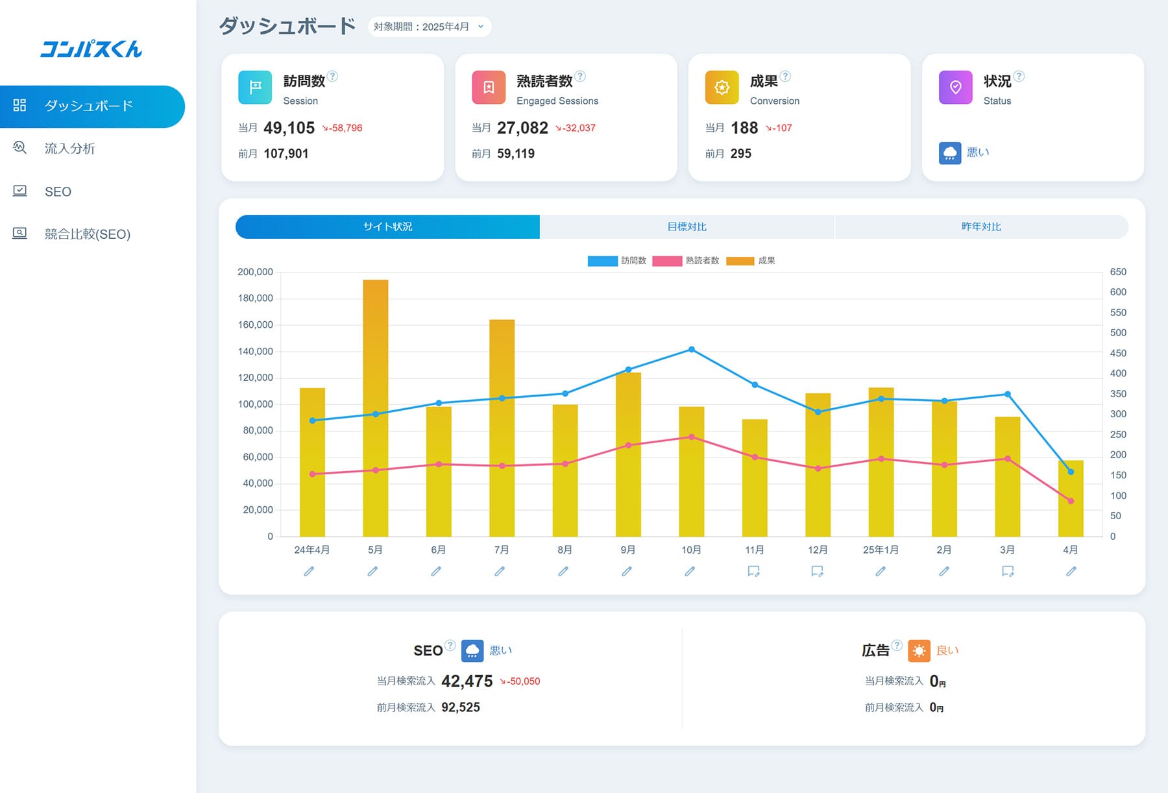This screenshot has height=793, width=1168.
Task: Open the comment note icon under 11月
Action: point(753,571)
